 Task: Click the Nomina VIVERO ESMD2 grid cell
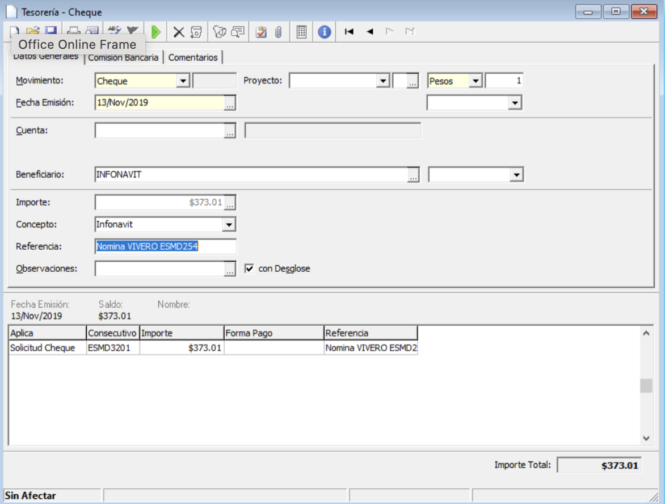tap(371, 348)
